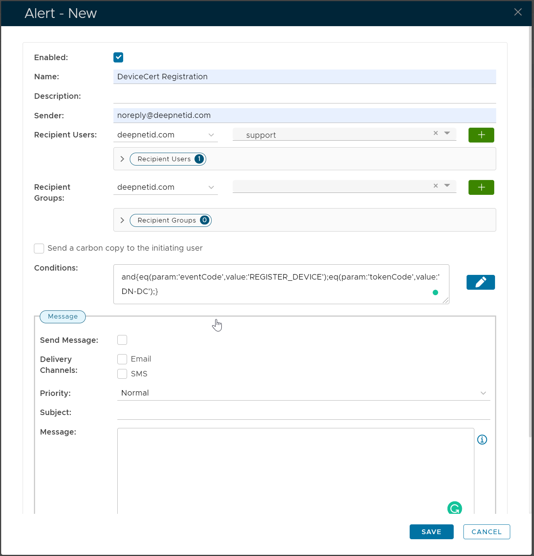Clear the selected support user
This screenshot has height=556, width=534.
coord(436,133)
